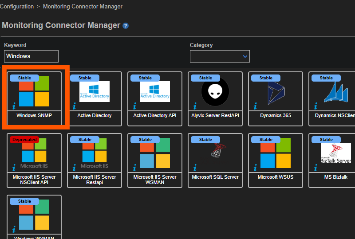The height and width of the screenshot is (239, 355).
Task: Click Deprecated badge on IIS NSClient API
Action: tap(24, 140)
